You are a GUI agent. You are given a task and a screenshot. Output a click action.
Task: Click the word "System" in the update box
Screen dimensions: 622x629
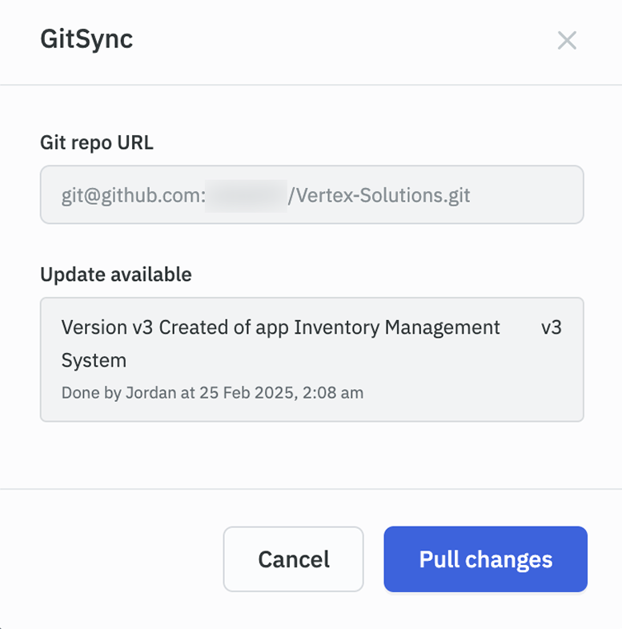point(94,360)
